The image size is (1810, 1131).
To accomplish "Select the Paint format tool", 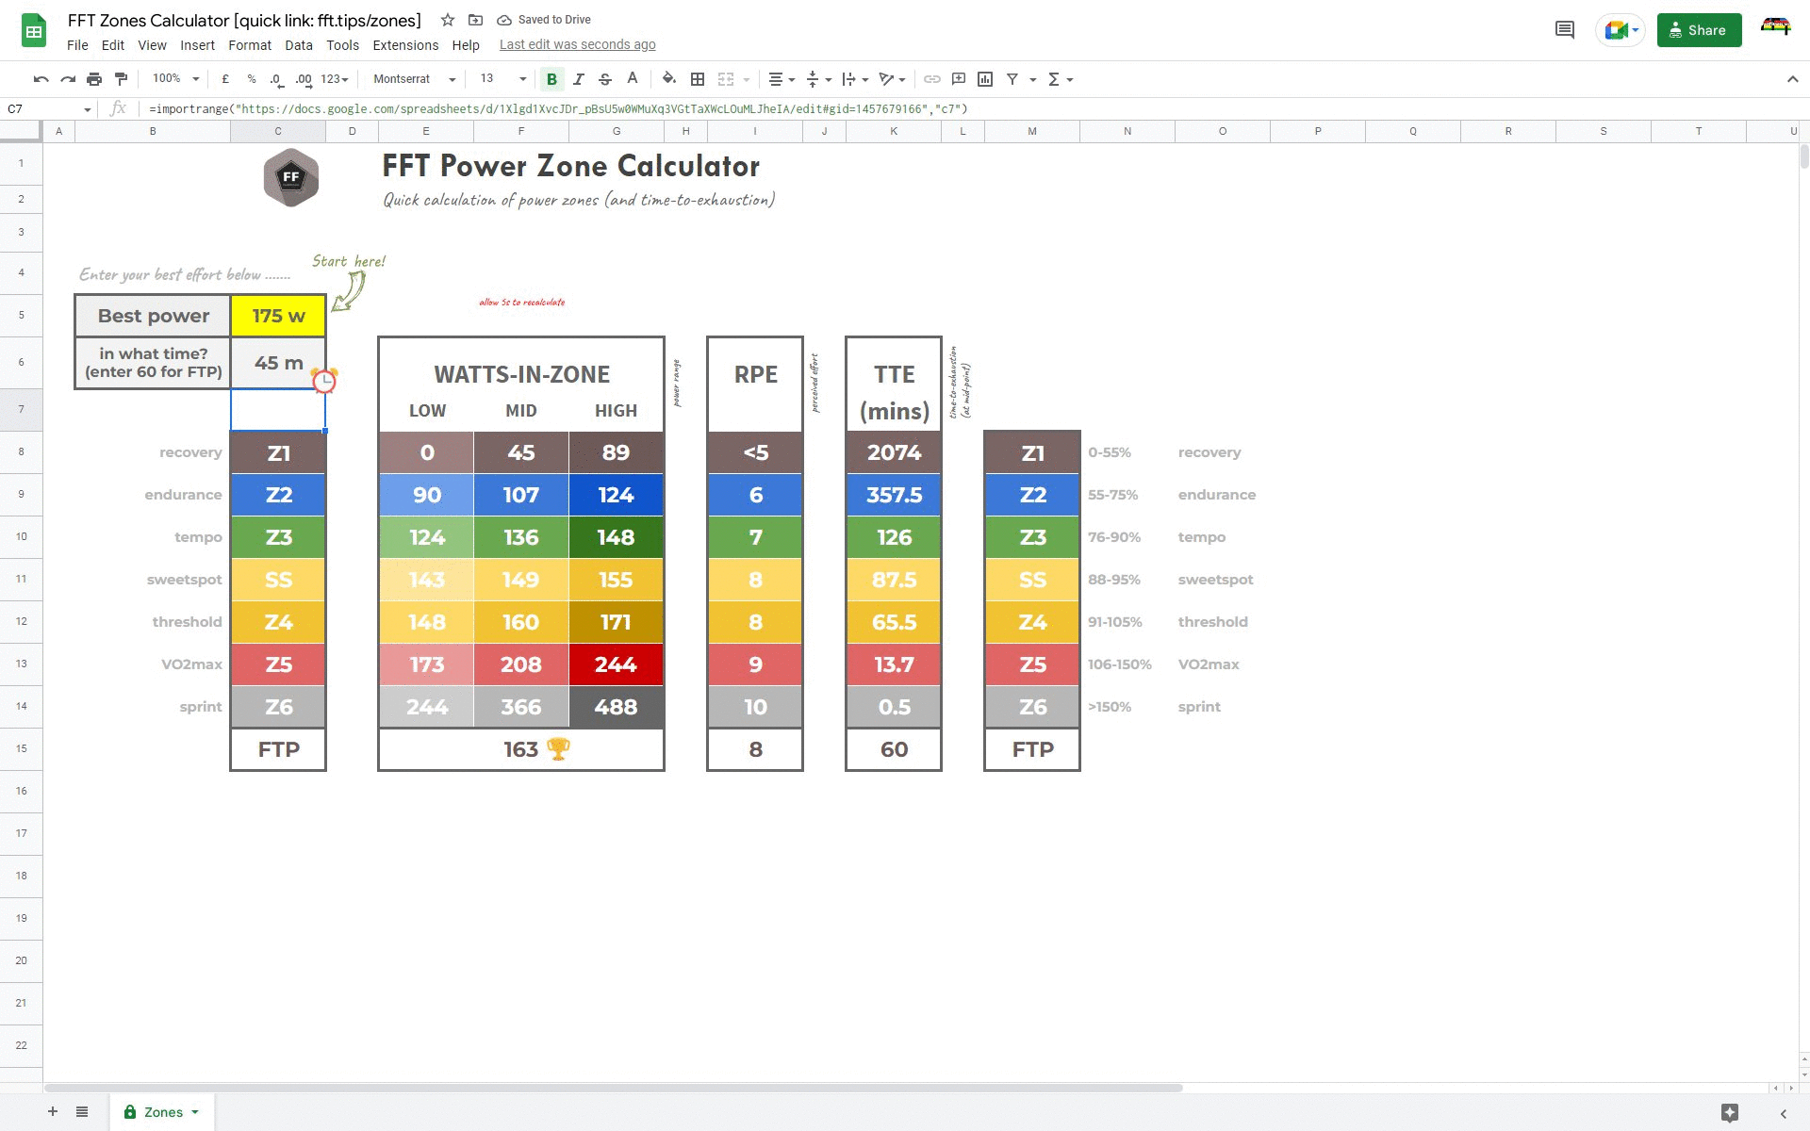I will (x=121, y=79).
